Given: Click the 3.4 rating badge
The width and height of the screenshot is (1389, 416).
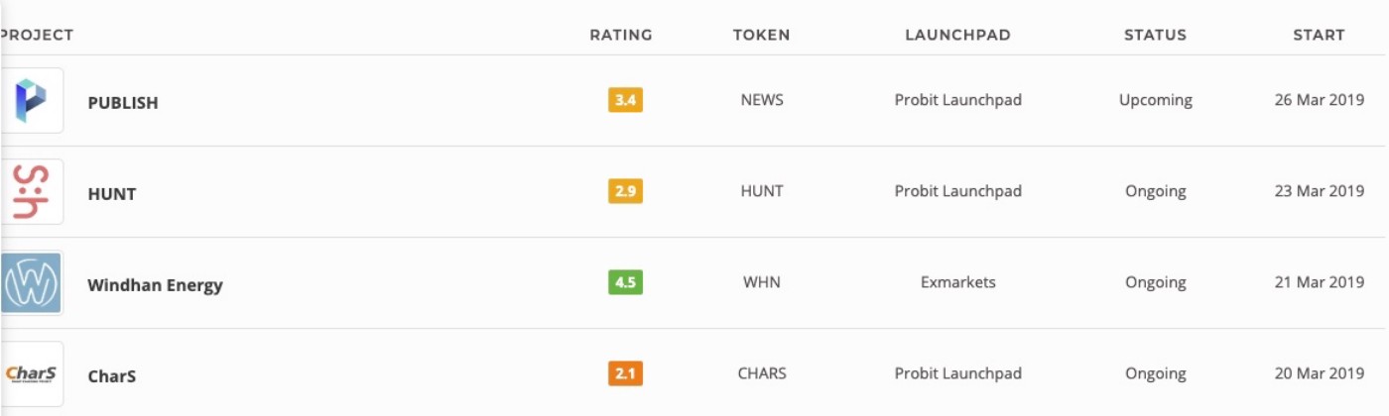Looking at the screenshot, I should [625, 100].
